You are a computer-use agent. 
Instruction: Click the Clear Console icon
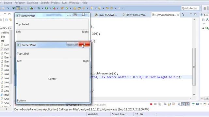165,104
